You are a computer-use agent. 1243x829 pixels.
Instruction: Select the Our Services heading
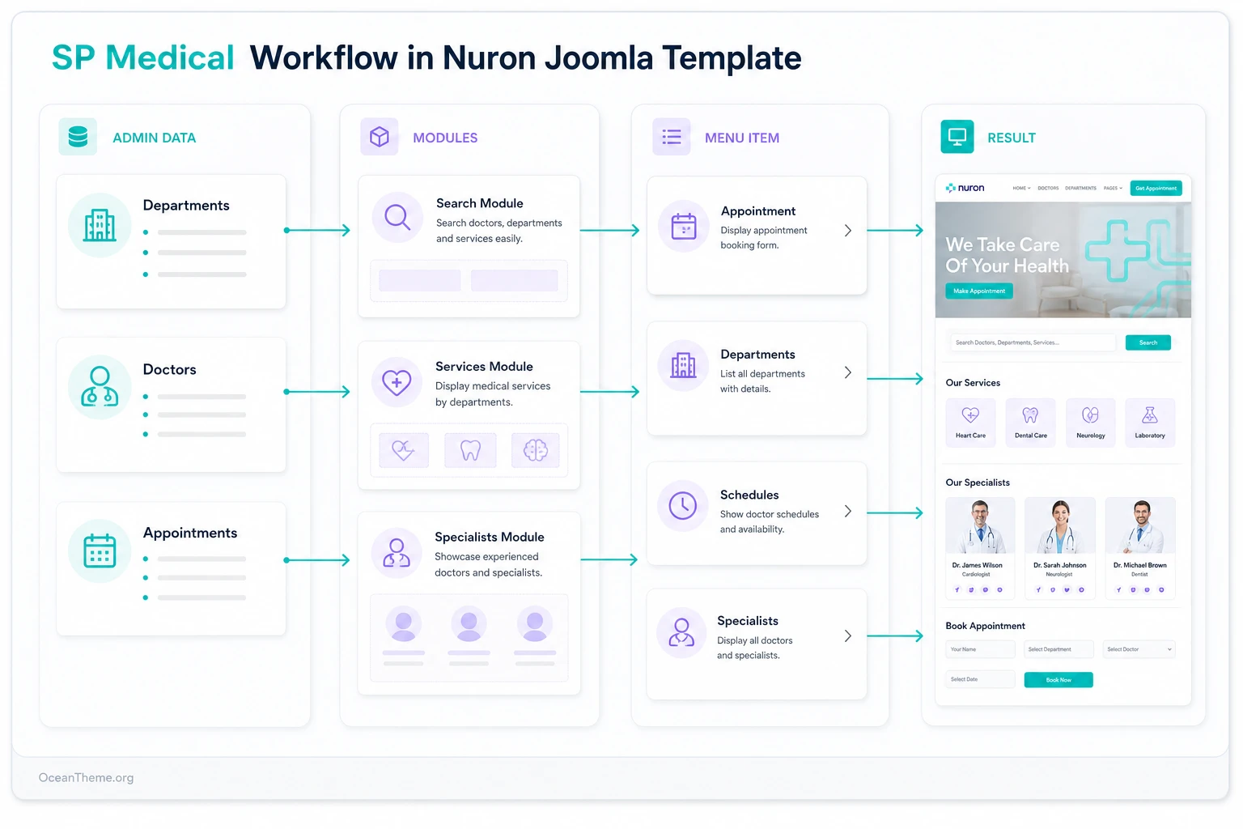pos(973,383)
